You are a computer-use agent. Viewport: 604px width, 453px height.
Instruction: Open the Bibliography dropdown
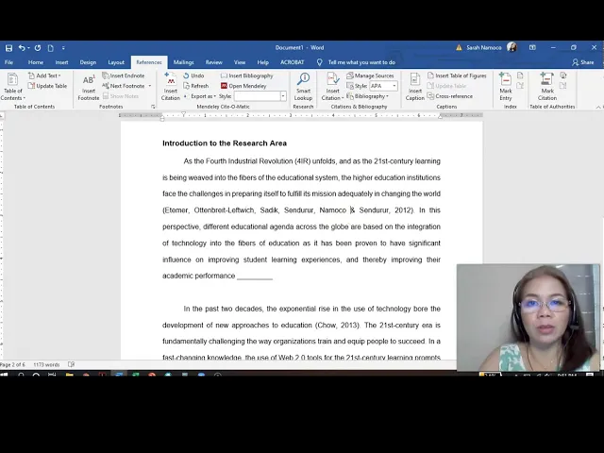click(x=367, y=96)
